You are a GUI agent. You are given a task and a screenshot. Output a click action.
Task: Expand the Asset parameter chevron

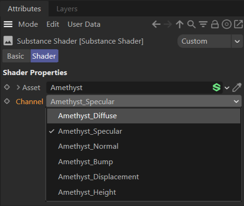[x=18, y=87]
